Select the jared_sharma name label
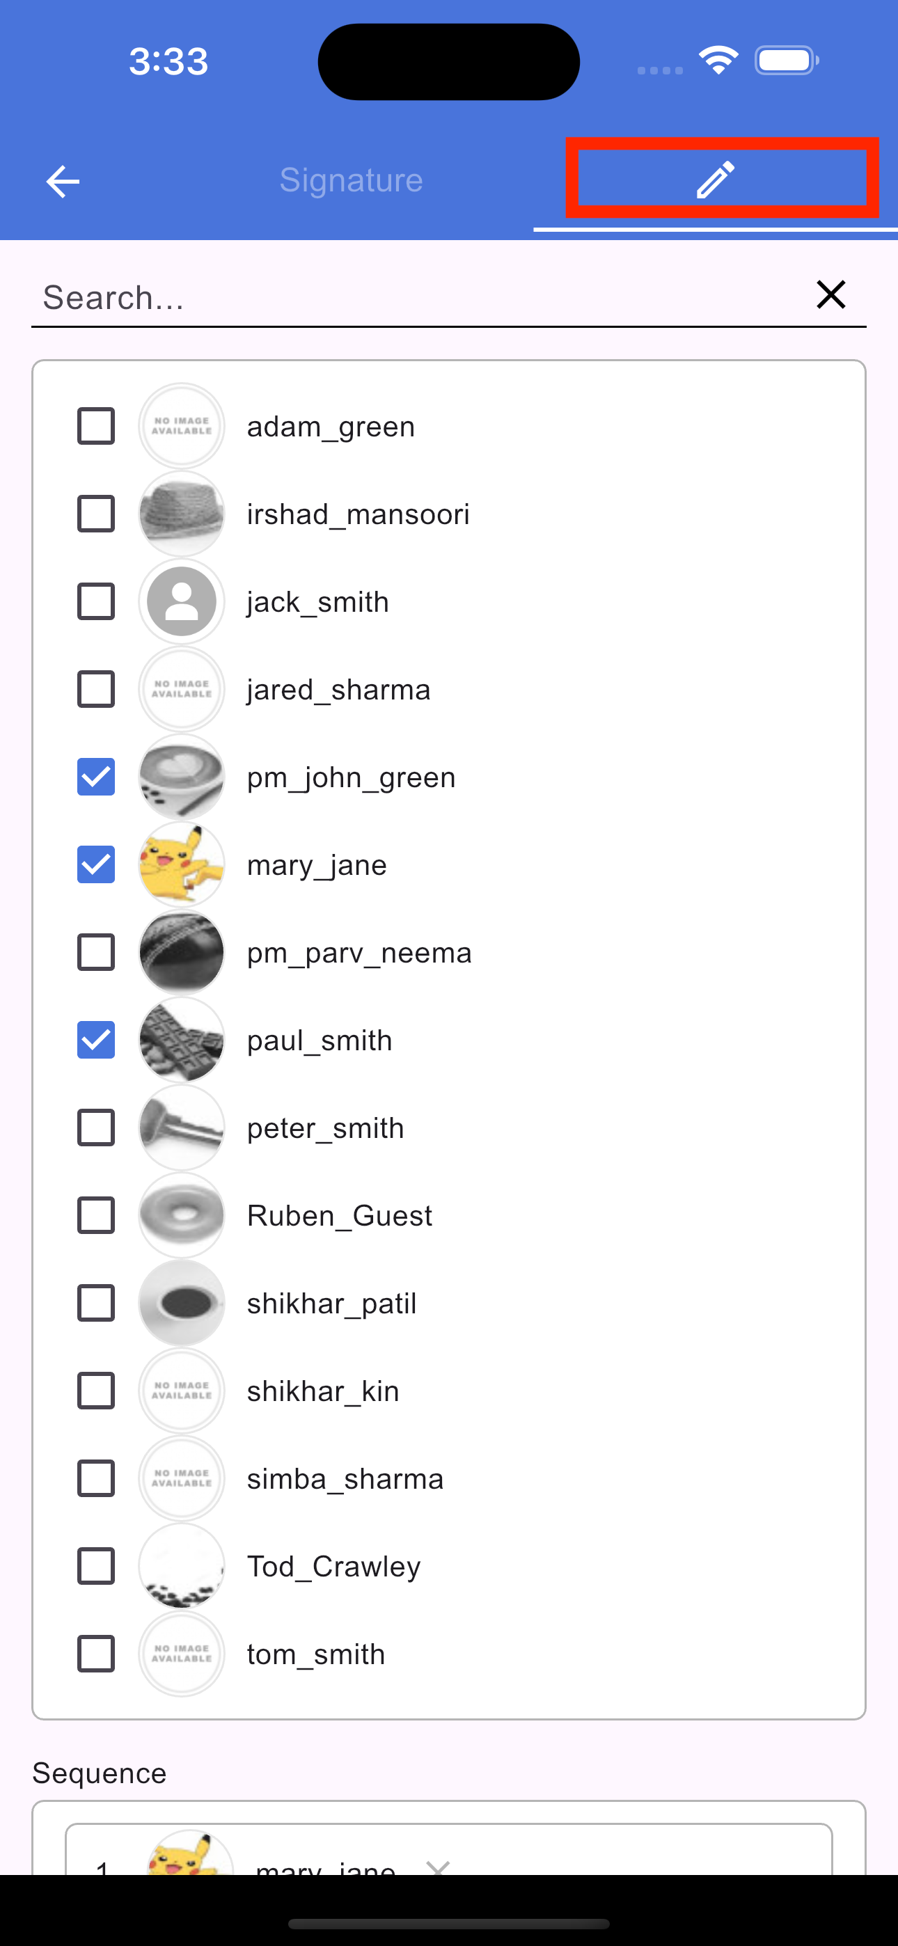Screen dimensions: 898x1946 pos(338,690)
